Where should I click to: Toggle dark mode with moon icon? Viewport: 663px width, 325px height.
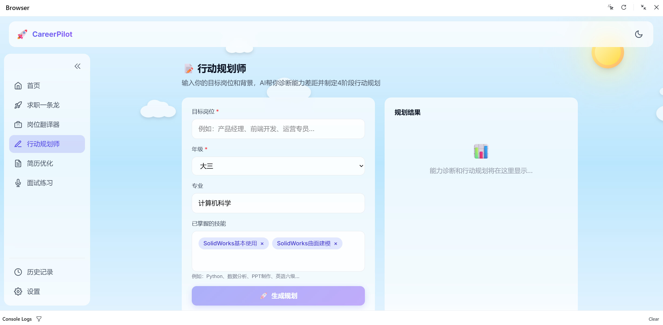pos(639,34)
